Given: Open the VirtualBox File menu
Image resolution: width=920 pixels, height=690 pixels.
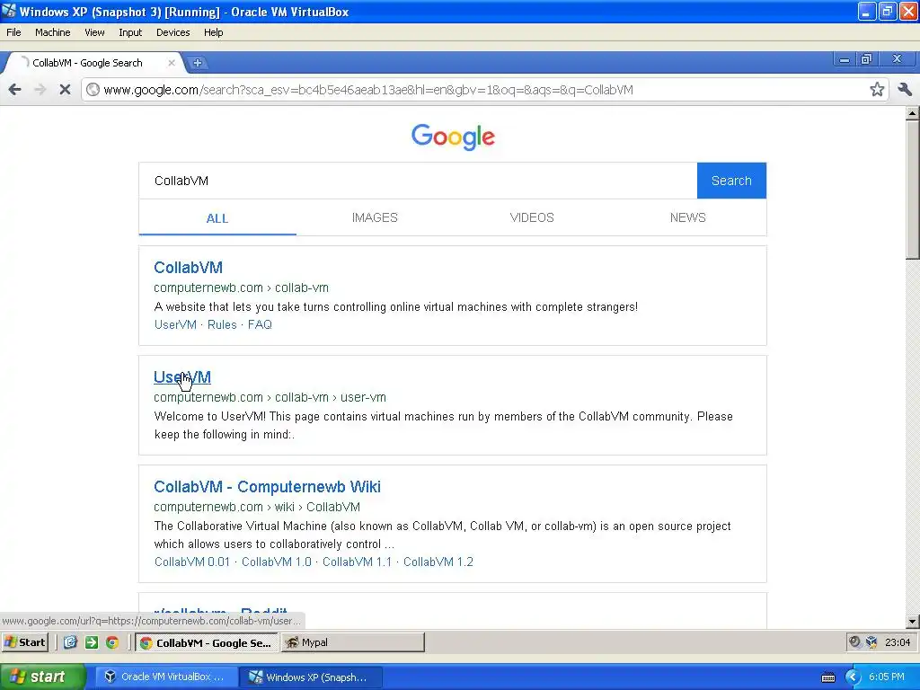Looking at the screenshot, I should [x=13, y=32].
